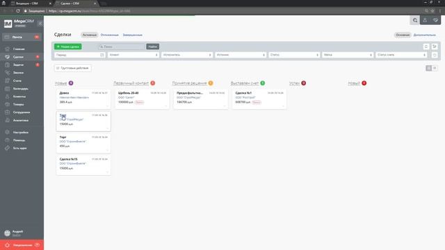Click the calendar icon in the Период field
Image resolution: width=445 pixels, height=250 pixels.
[102, 55]
